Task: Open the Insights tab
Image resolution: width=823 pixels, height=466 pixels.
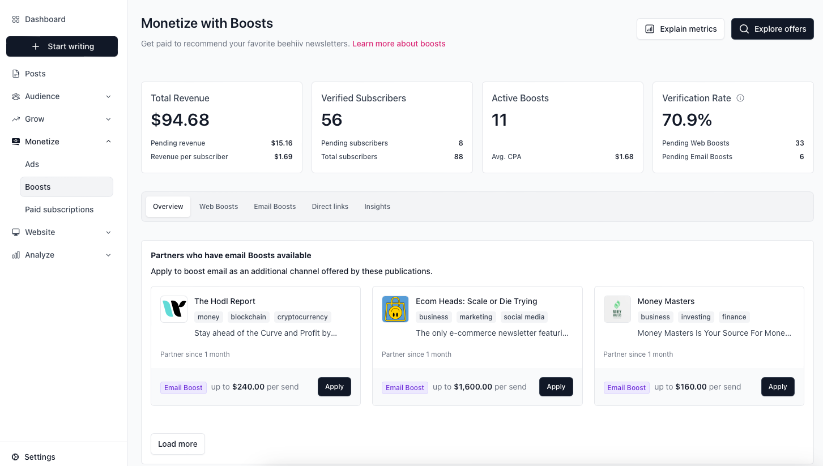Action: pos(377,207)
